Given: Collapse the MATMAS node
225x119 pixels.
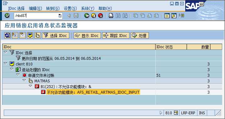Looking at the screenshot, I should 24,80.
